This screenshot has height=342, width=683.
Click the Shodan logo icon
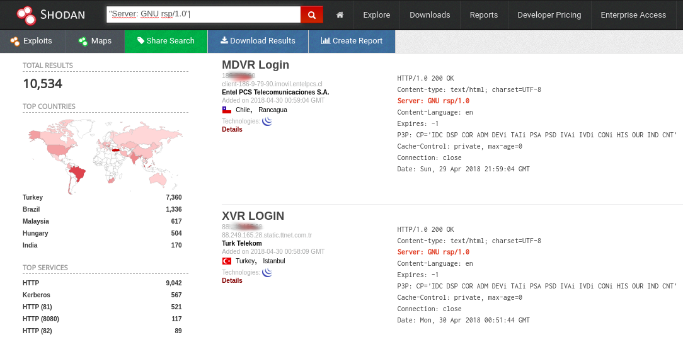pyautogui.click(x=26, y=15)
